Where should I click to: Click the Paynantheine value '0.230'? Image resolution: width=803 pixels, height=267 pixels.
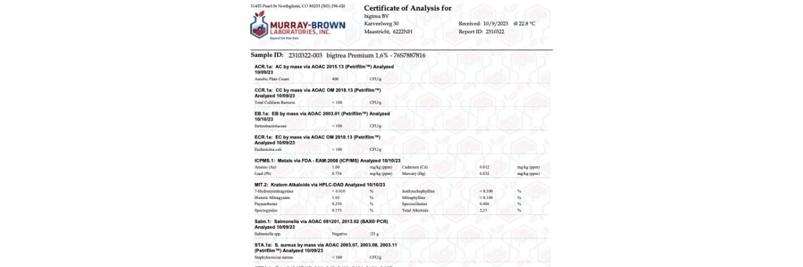[337, 204]
